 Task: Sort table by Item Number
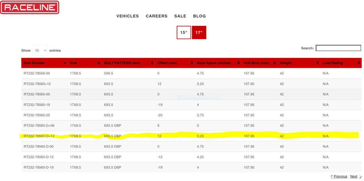(x=44, y=63)
